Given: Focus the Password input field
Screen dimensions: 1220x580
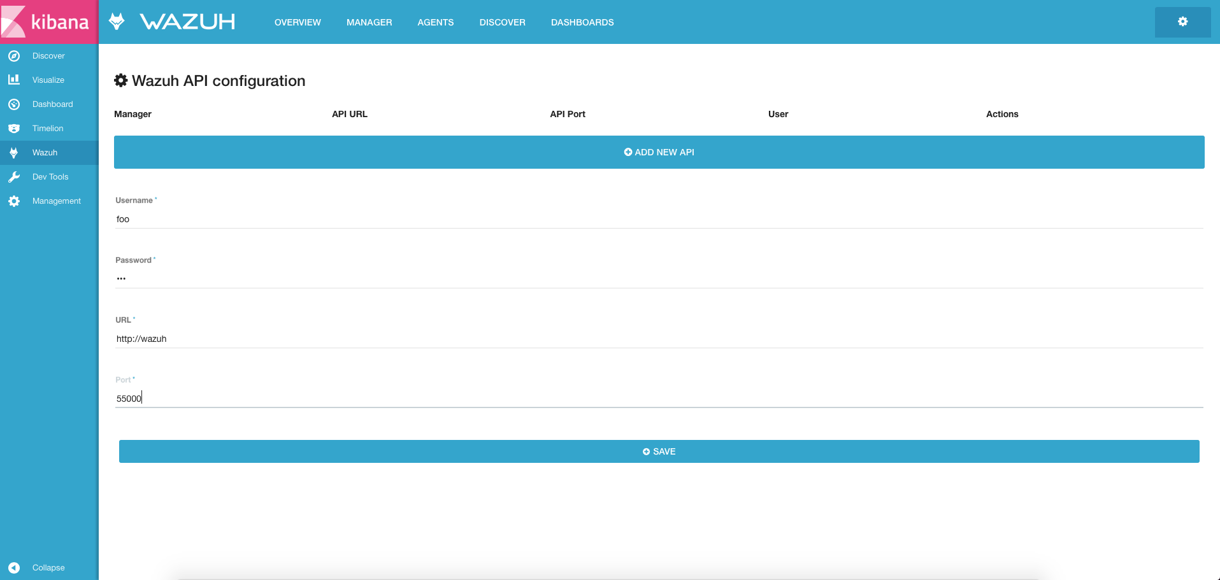Looking at the screenshot, I should pos(659,279).
